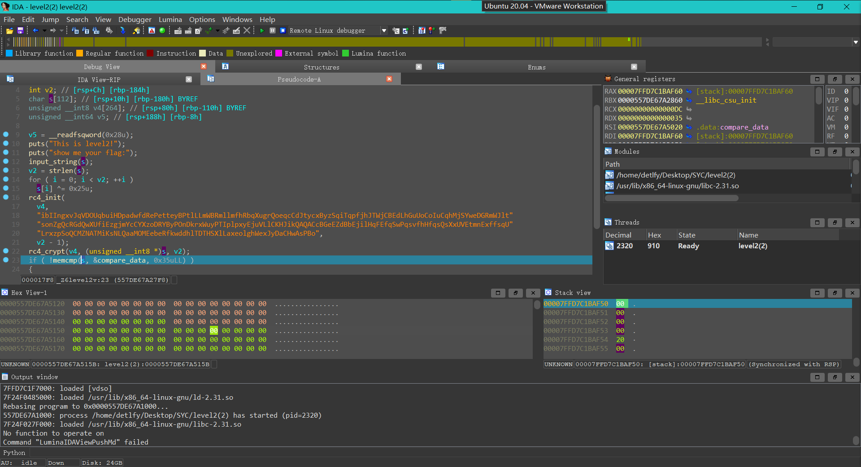The image size is (861, 467).
Task: Click the X delete icon in the toolbar
Action: pyautogui.click(x=247, y=30)
